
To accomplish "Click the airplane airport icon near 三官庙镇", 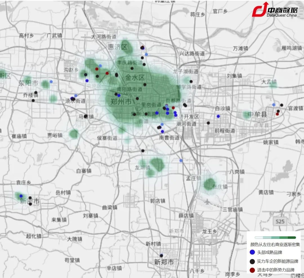I will [x=207, y=201].
